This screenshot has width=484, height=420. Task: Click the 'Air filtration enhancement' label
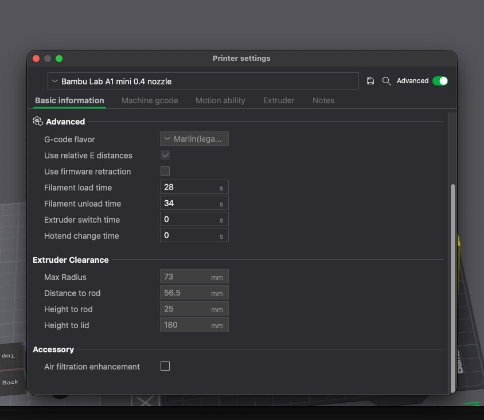[x=92, y=367]
